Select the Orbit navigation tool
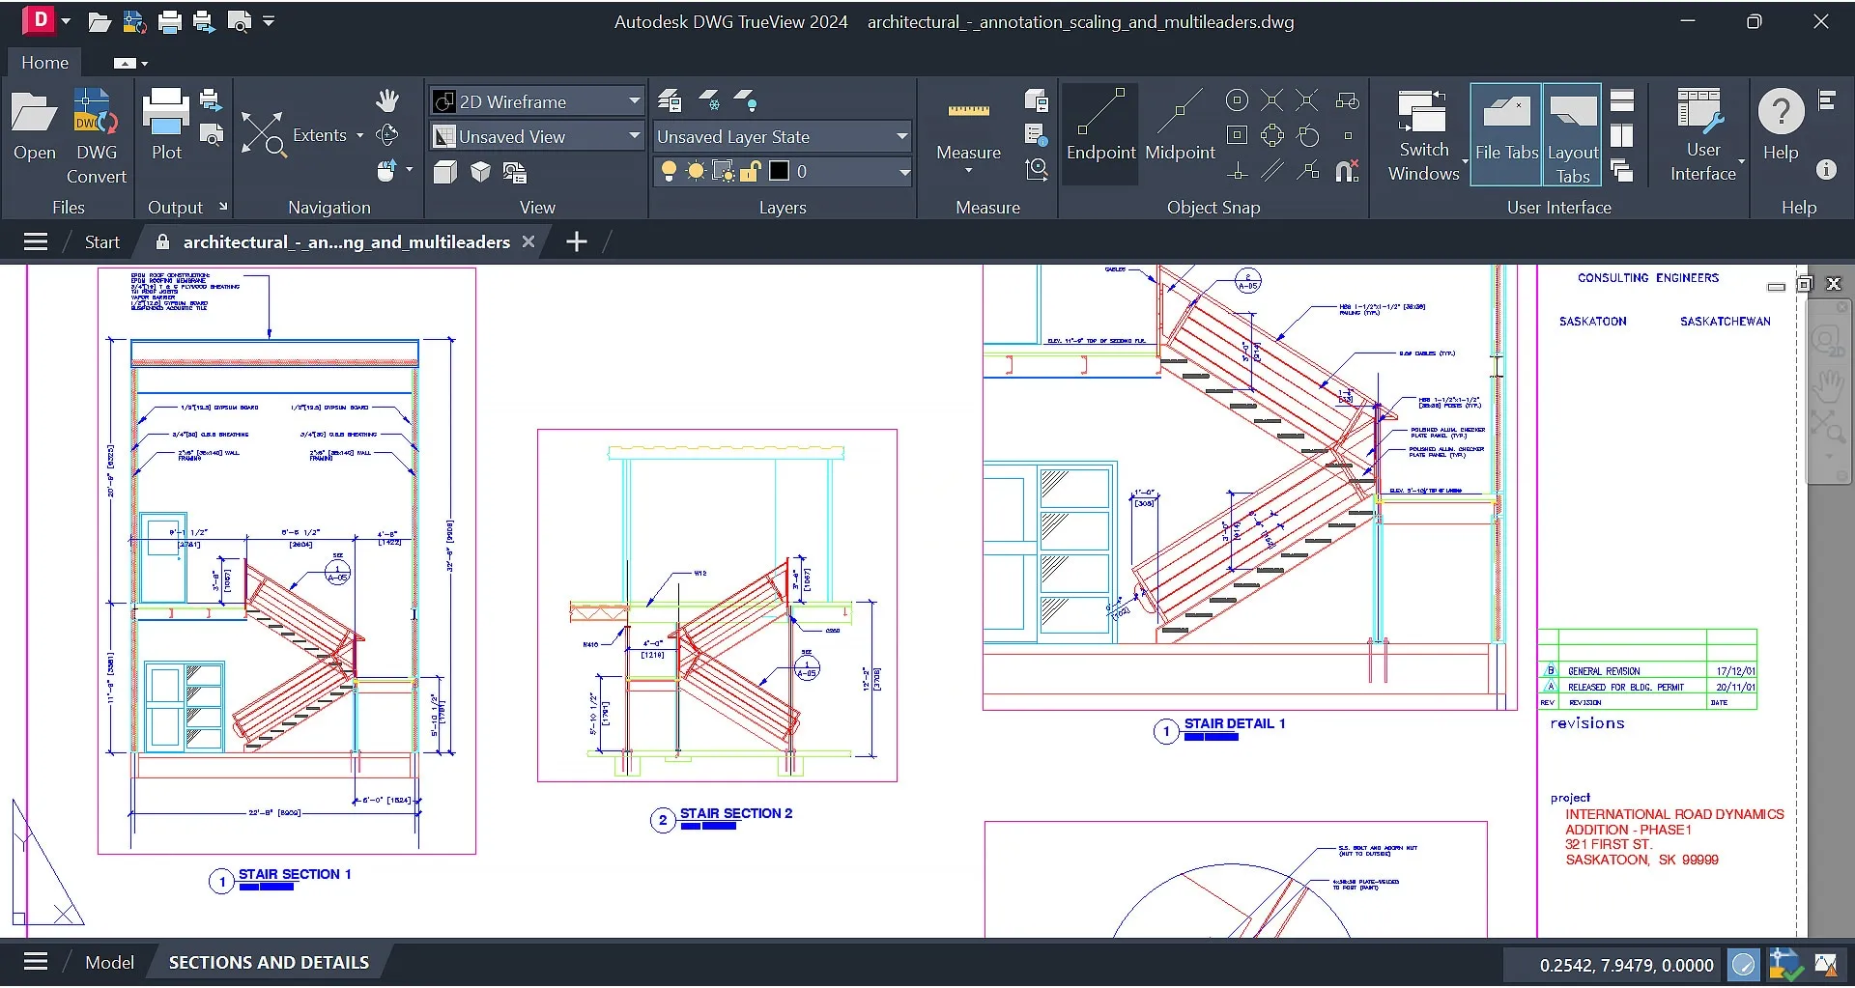Viewport: 1855px width, 988px height. click(x=389, y=135)
